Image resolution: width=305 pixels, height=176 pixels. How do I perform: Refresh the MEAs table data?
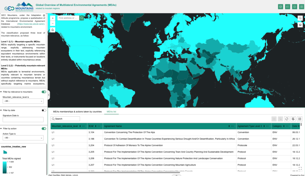coord(287,119)
